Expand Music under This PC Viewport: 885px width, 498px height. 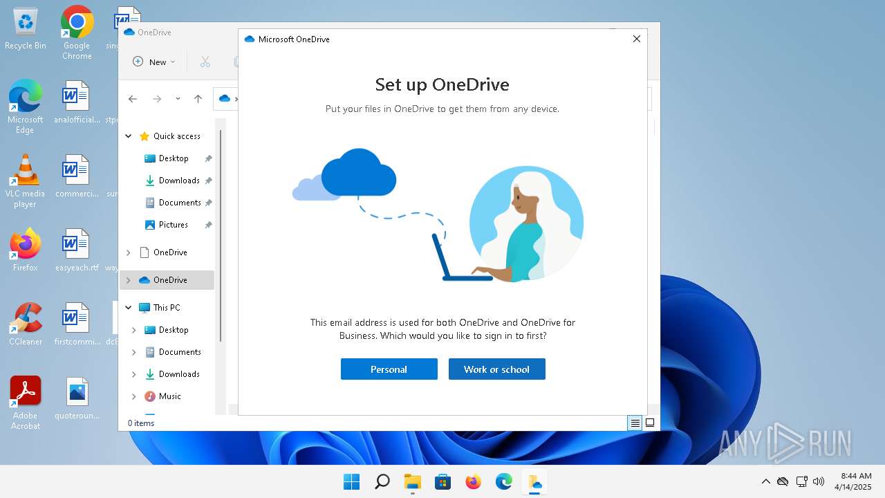click(134, 396)
